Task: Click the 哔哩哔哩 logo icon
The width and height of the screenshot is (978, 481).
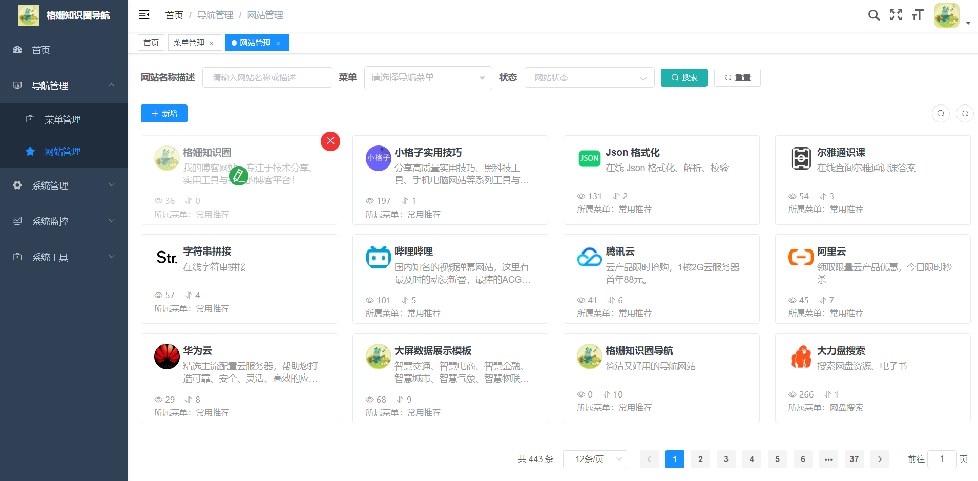Action: [378, 257]
